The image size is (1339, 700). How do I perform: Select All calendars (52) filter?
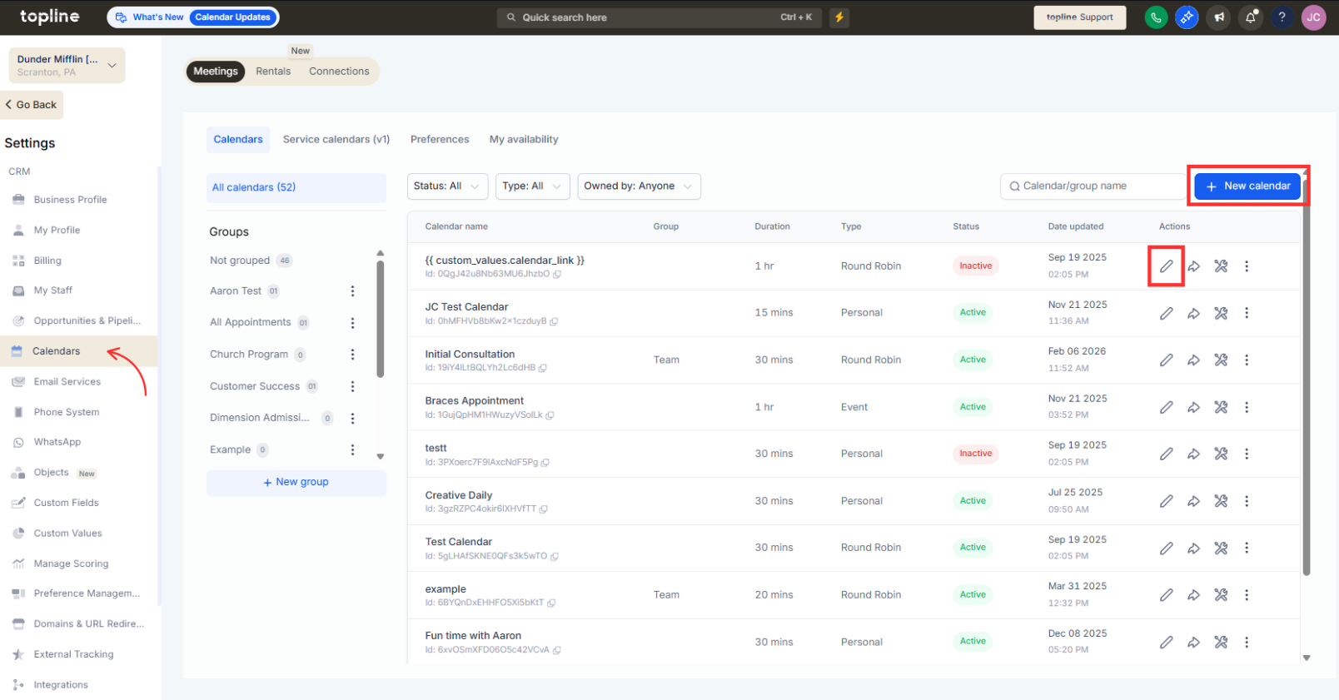click(x=296, y=188)
